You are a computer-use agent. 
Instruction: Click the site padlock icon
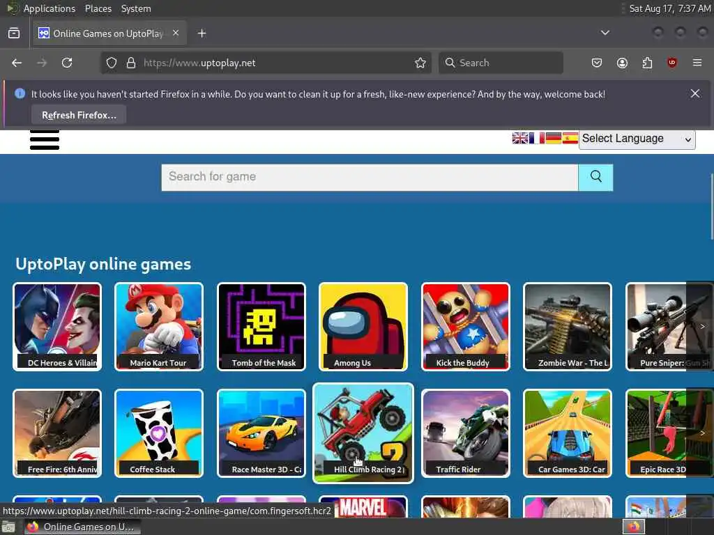pyautogui.click(x=131, y=63)
